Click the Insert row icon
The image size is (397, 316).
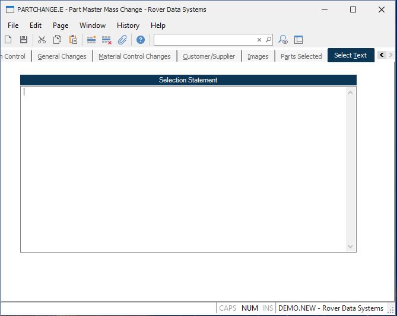pos(91,40)
